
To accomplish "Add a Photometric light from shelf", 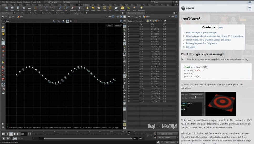I will pos(141,9).
